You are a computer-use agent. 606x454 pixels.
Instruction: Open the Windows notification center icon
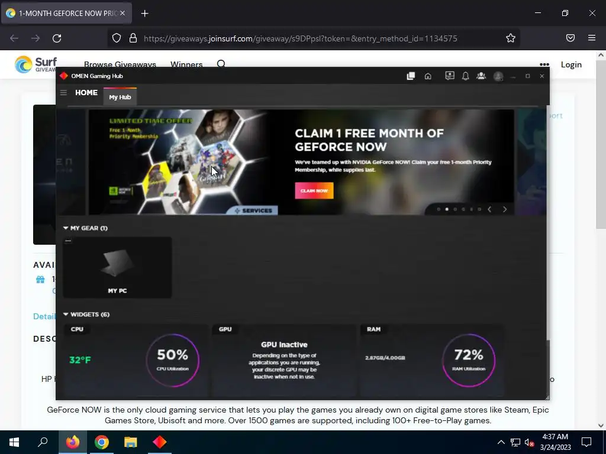tap(586, 442)
